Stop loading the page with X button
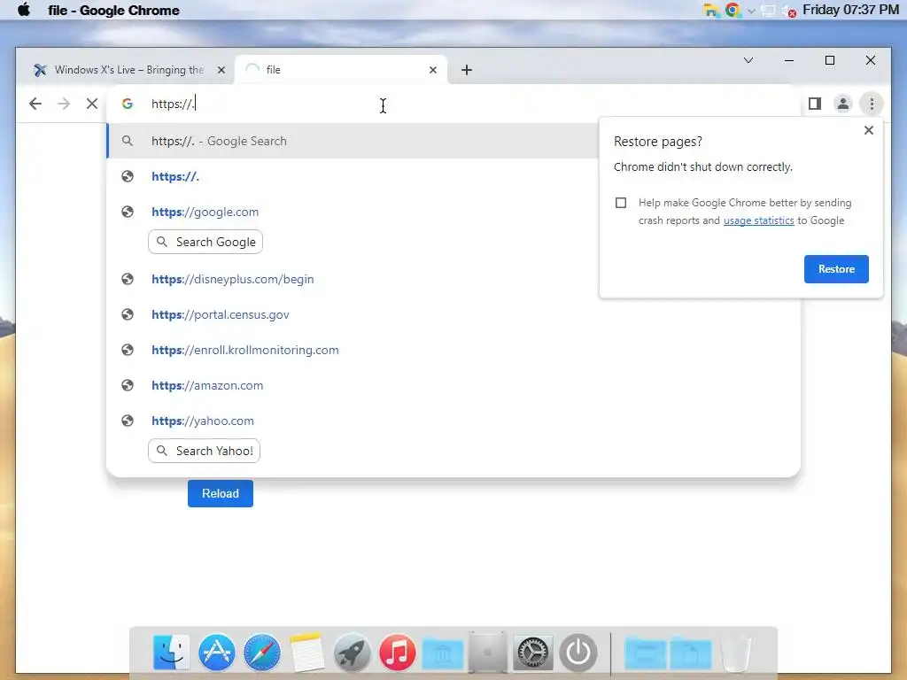The width and height of the screenshot is (907, 680). (92, 104)
